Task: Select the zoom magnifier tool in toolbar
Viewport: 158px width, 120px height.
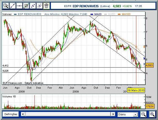Action: coord(6,6)
